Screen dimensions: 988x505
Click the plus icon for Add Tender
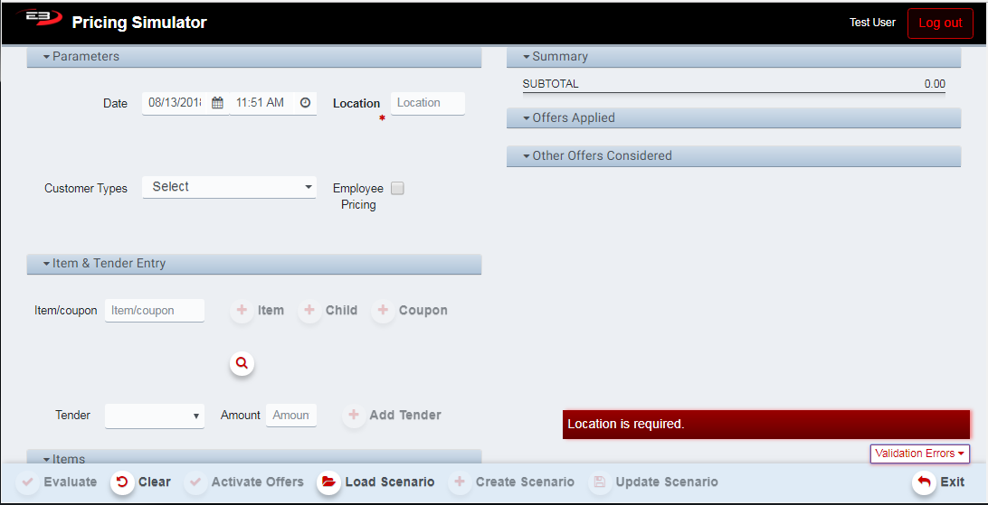pyautogui.click(x=355, y=416)
